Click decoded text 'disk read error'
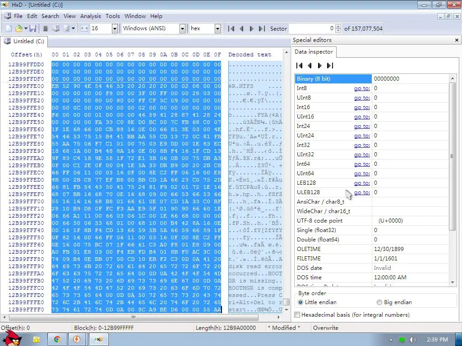The image size is (462, 346). [x=255, y=266]
